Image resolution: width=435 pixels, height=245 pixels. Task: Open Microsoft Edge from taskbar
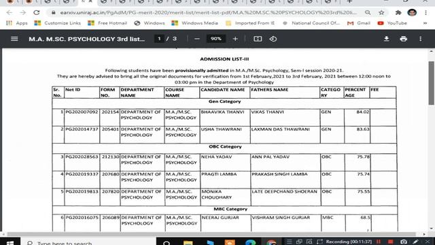pyautogui.click(x=251, y=242)
